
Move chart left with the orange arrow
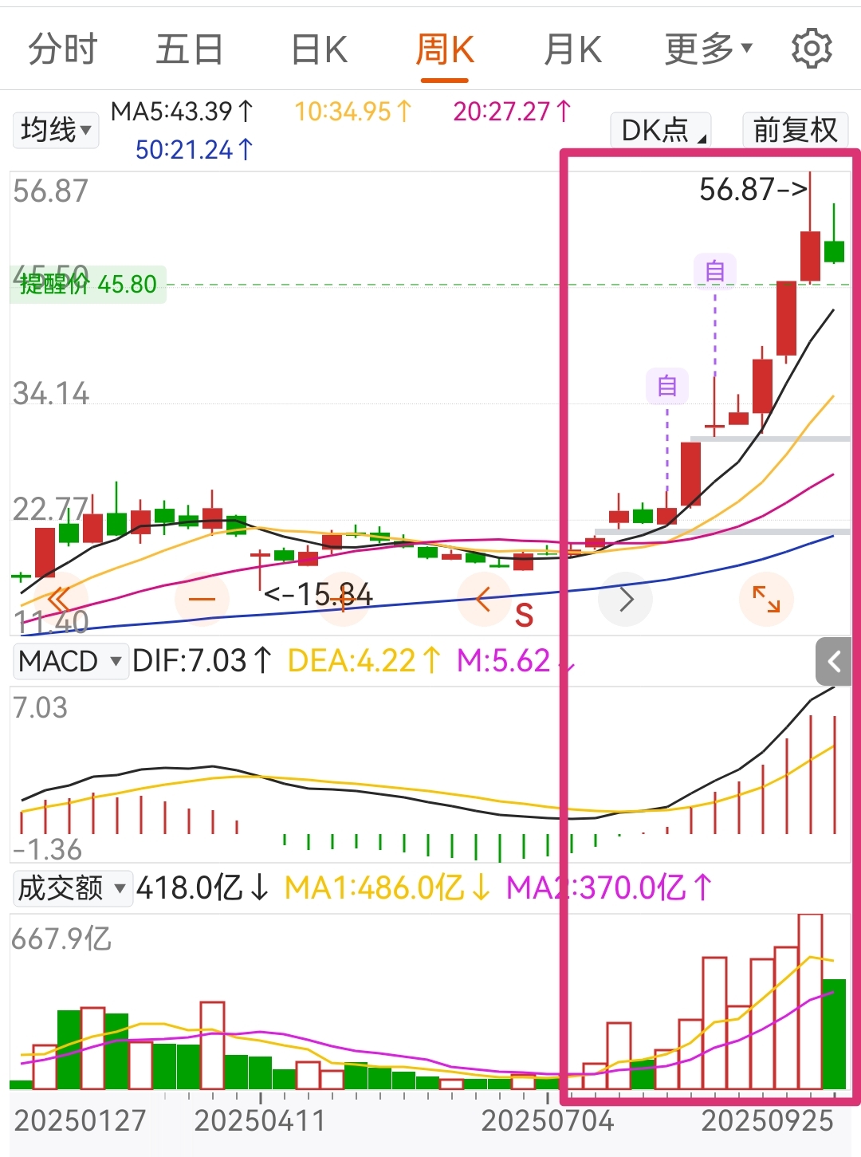[x=484, y=599]
